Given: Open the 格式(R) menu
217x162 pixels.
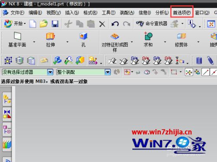Looking at the screenshot, I should 90,13.
